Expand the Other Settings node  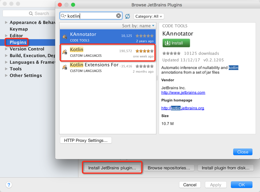(6, 75)
